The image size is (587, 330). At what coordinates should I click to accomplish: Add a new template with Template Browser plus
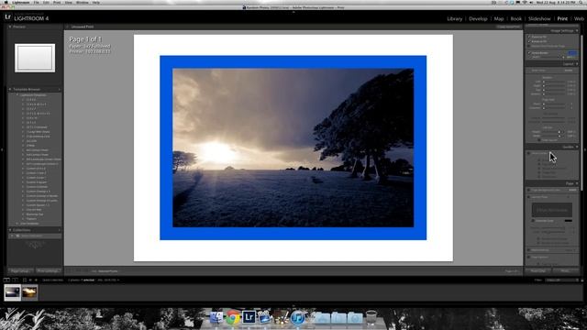pos(59,90)
